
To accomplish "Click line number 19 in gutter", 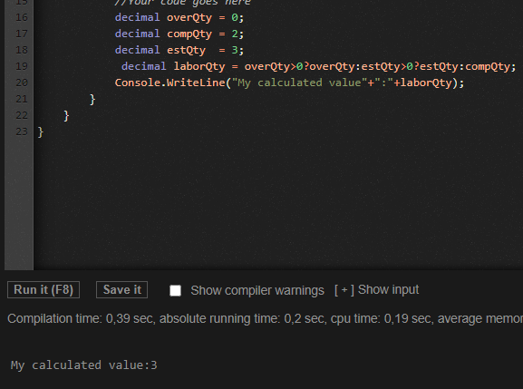I will click(22, 66).
